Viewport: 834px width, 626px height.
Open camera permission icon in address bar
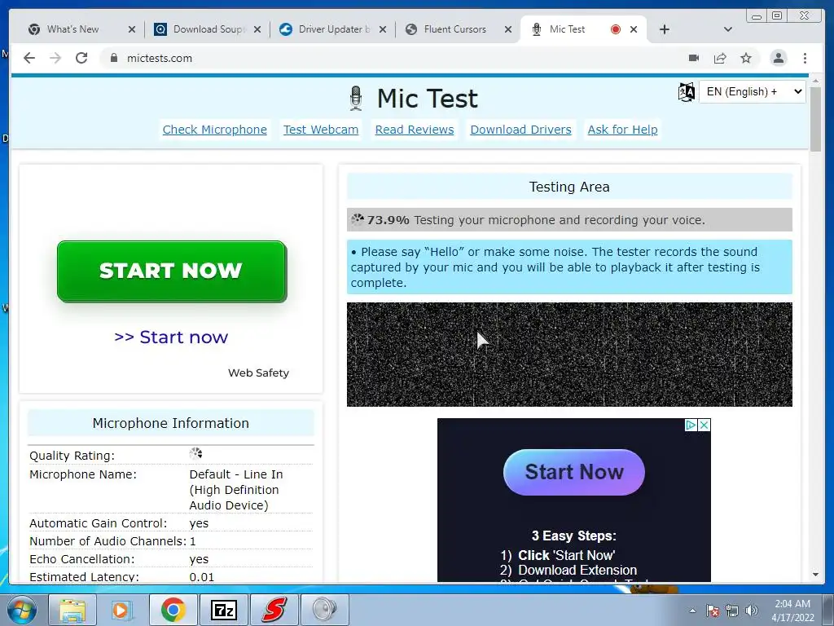coord(694,58)
